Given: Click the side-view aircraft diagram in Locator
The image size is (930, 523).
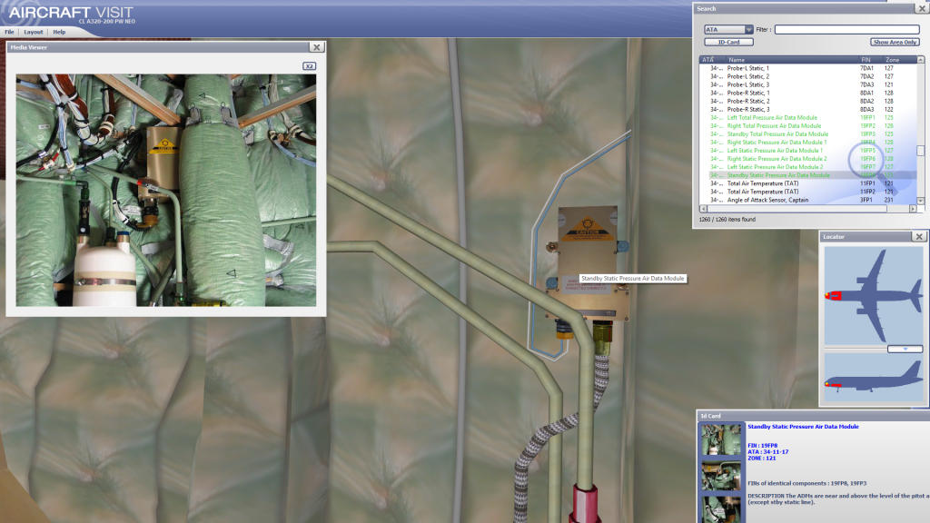Looking at the screenshot, I should (873, 379).
